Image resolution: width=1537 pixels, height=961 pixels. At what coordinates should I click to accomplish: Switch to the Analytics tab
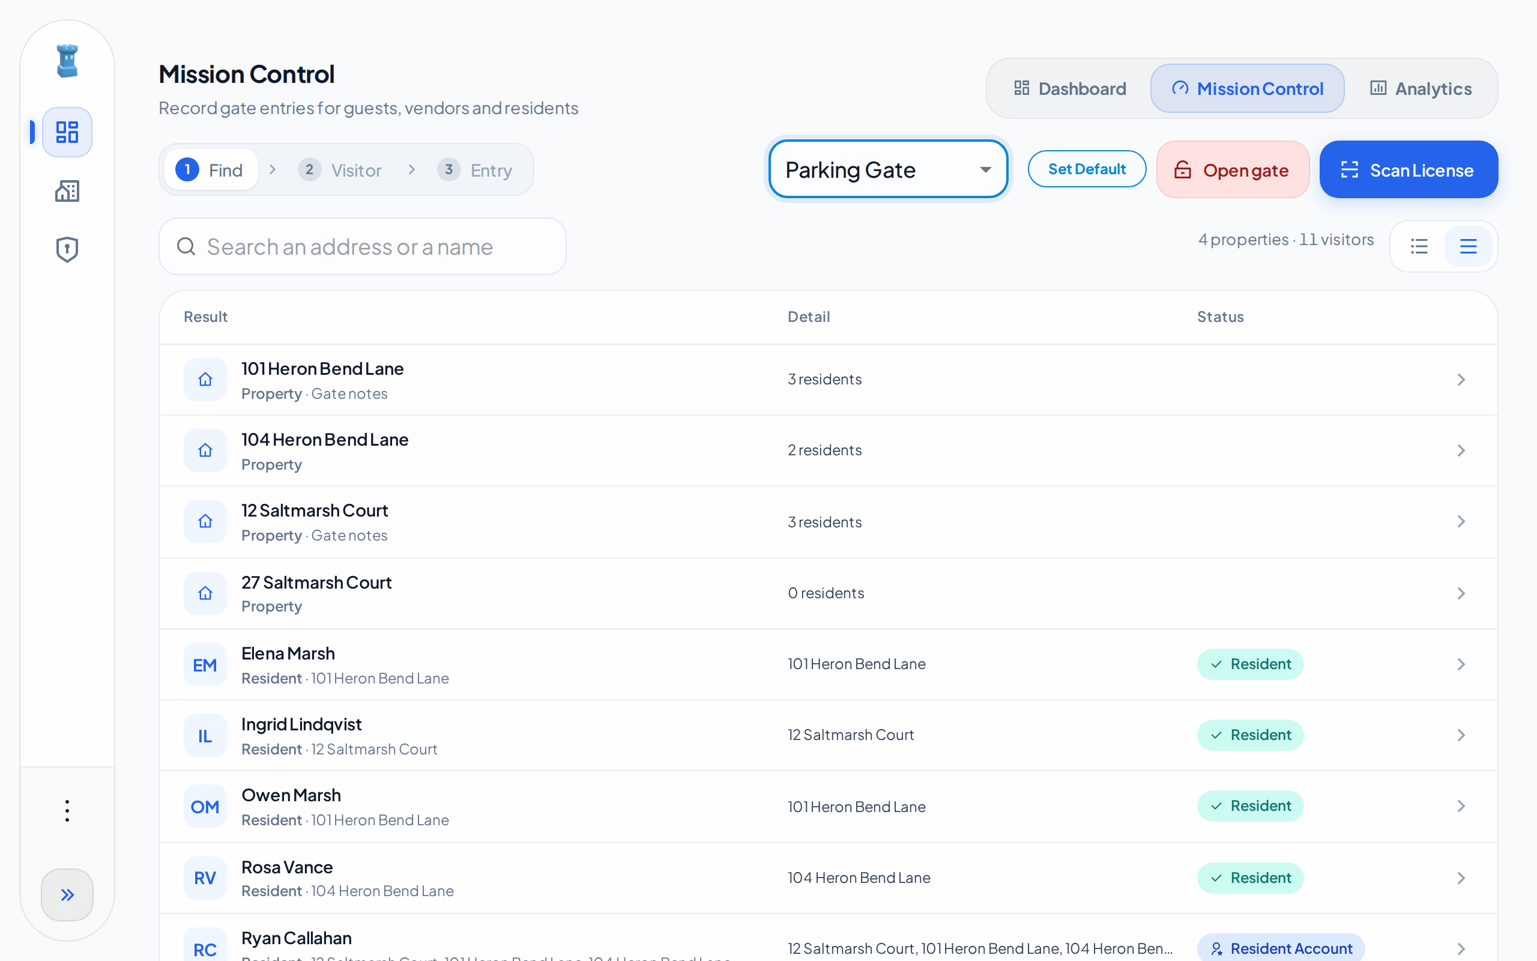pos(1421,88)
